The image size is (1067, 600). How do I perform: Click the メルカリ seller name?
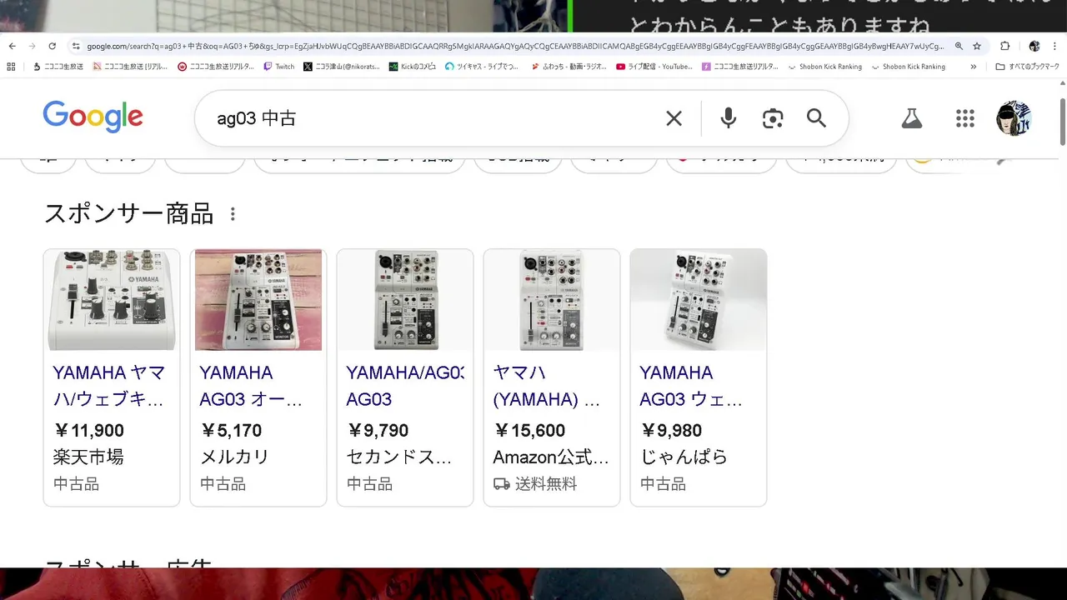[235, 457]
